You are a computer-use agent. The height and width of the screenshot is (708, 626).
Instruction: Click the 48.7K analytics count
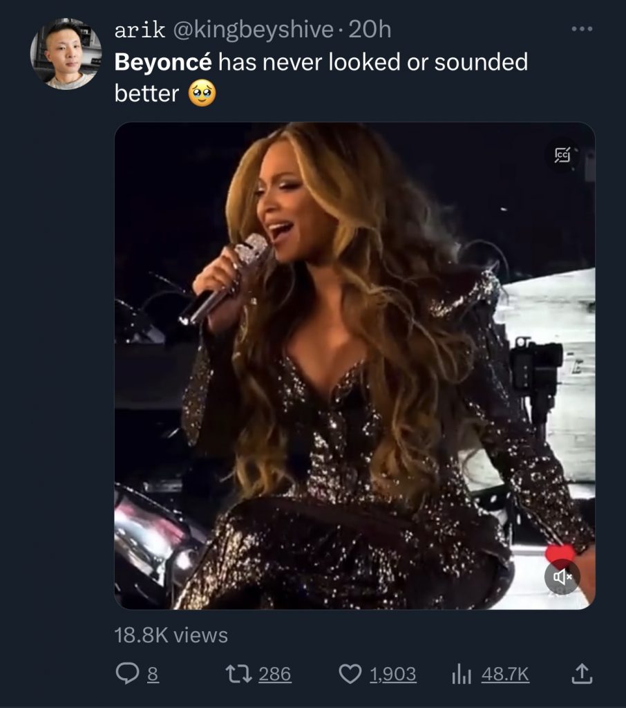[x=505, y=673]
